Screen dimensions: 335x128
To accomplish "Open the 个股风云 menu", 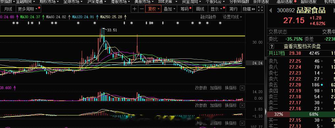I will tap(215, 2).
